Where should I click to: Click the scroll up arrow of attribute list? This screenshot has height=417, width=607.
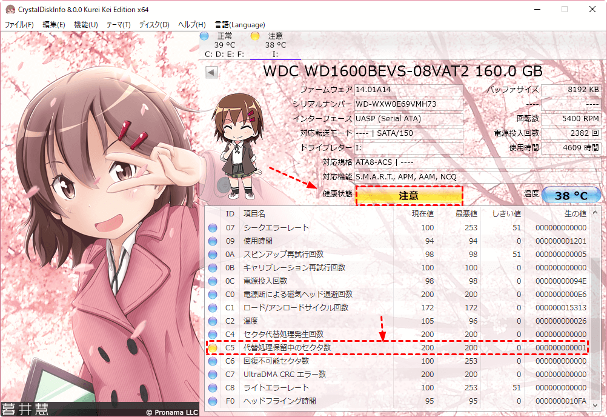pos(595,213)
